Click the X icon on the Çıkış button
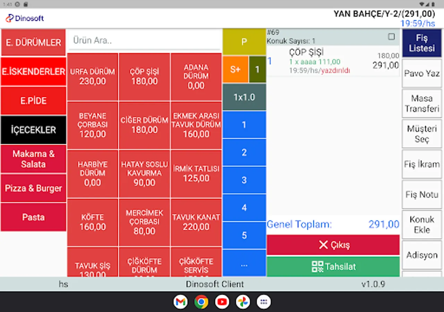Viewport: 444px width, 312px height. click(x=323, y=245)
